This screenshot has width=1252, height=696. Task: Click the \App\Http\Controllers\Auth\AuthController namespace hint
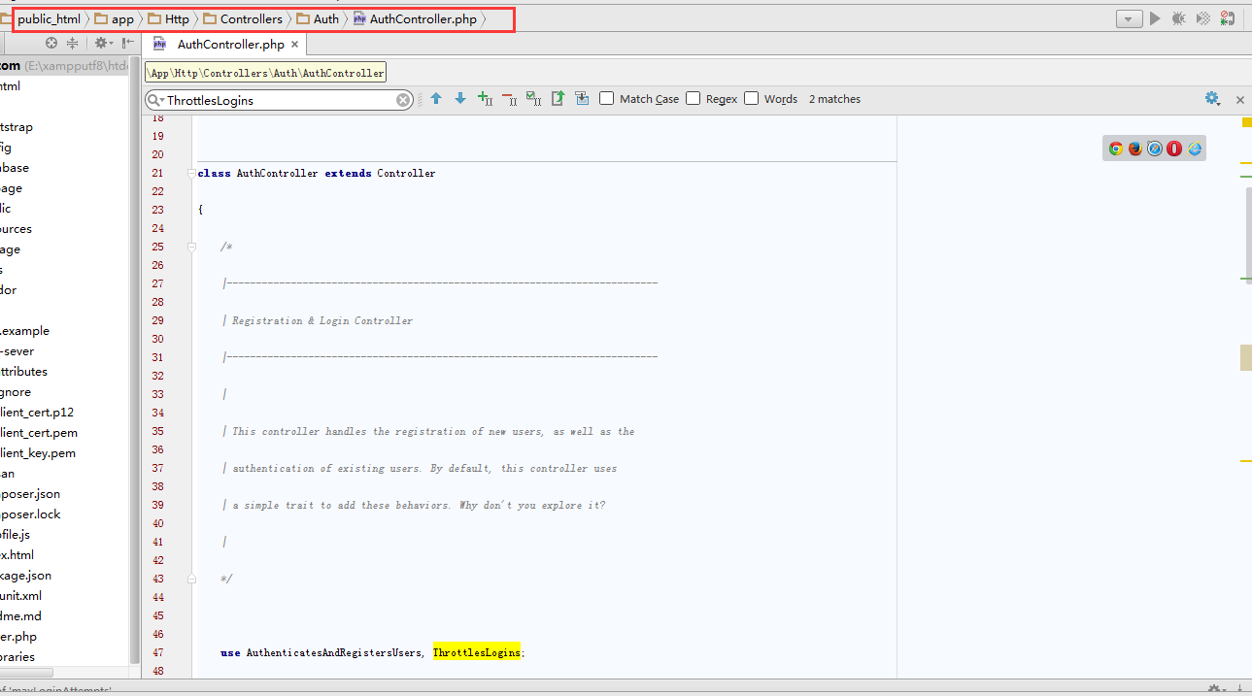coord(265,73)
